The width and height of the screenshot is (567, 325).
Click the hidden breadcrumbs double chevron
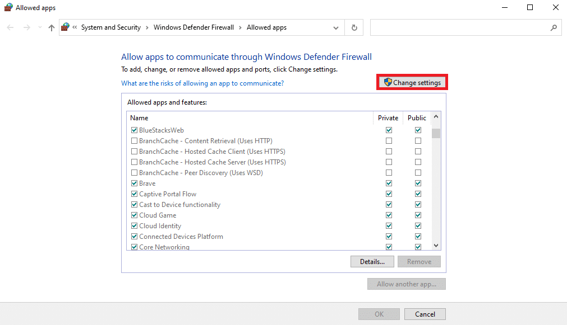(x=75, y=27)
